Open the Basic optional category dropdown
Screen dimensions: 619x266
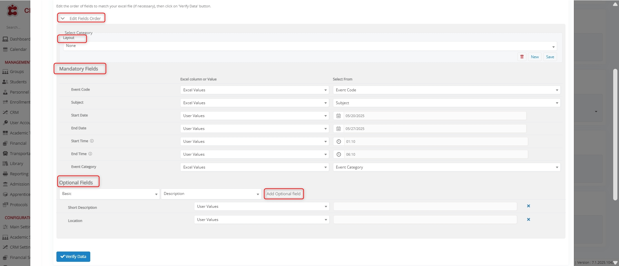(x=109, y=194)
